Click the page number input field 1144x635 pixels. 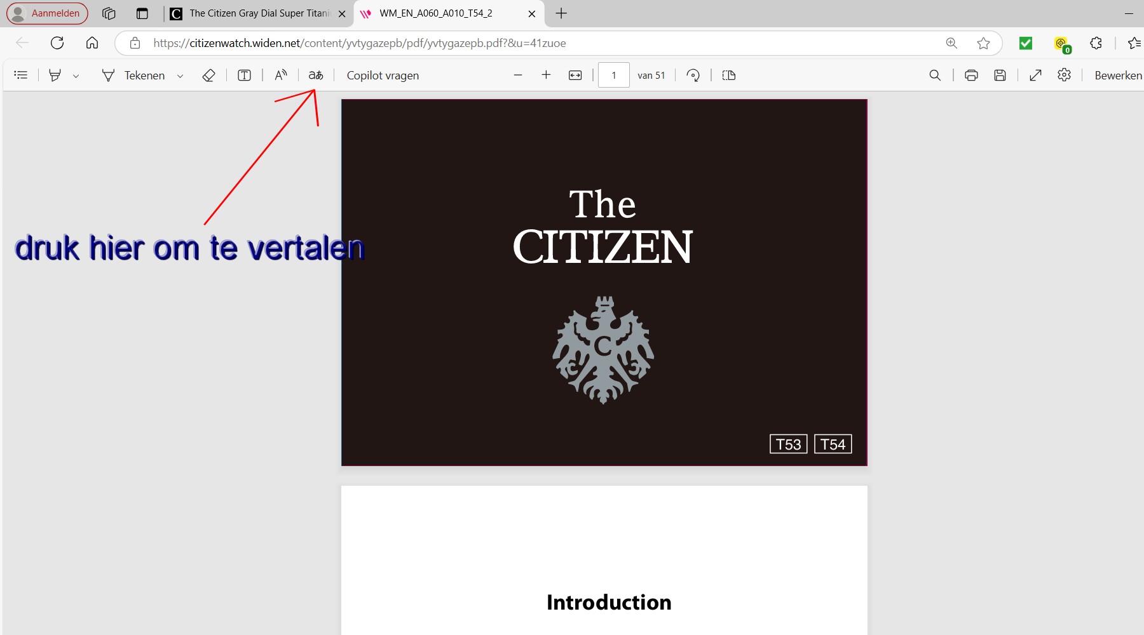point(614,75)
